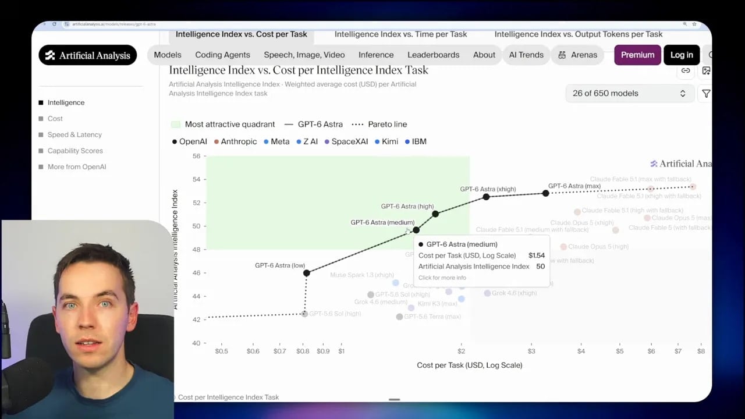745x419 pixels.
Task: Open the Speech, Image, Video menu
Action: pos(304,55)
